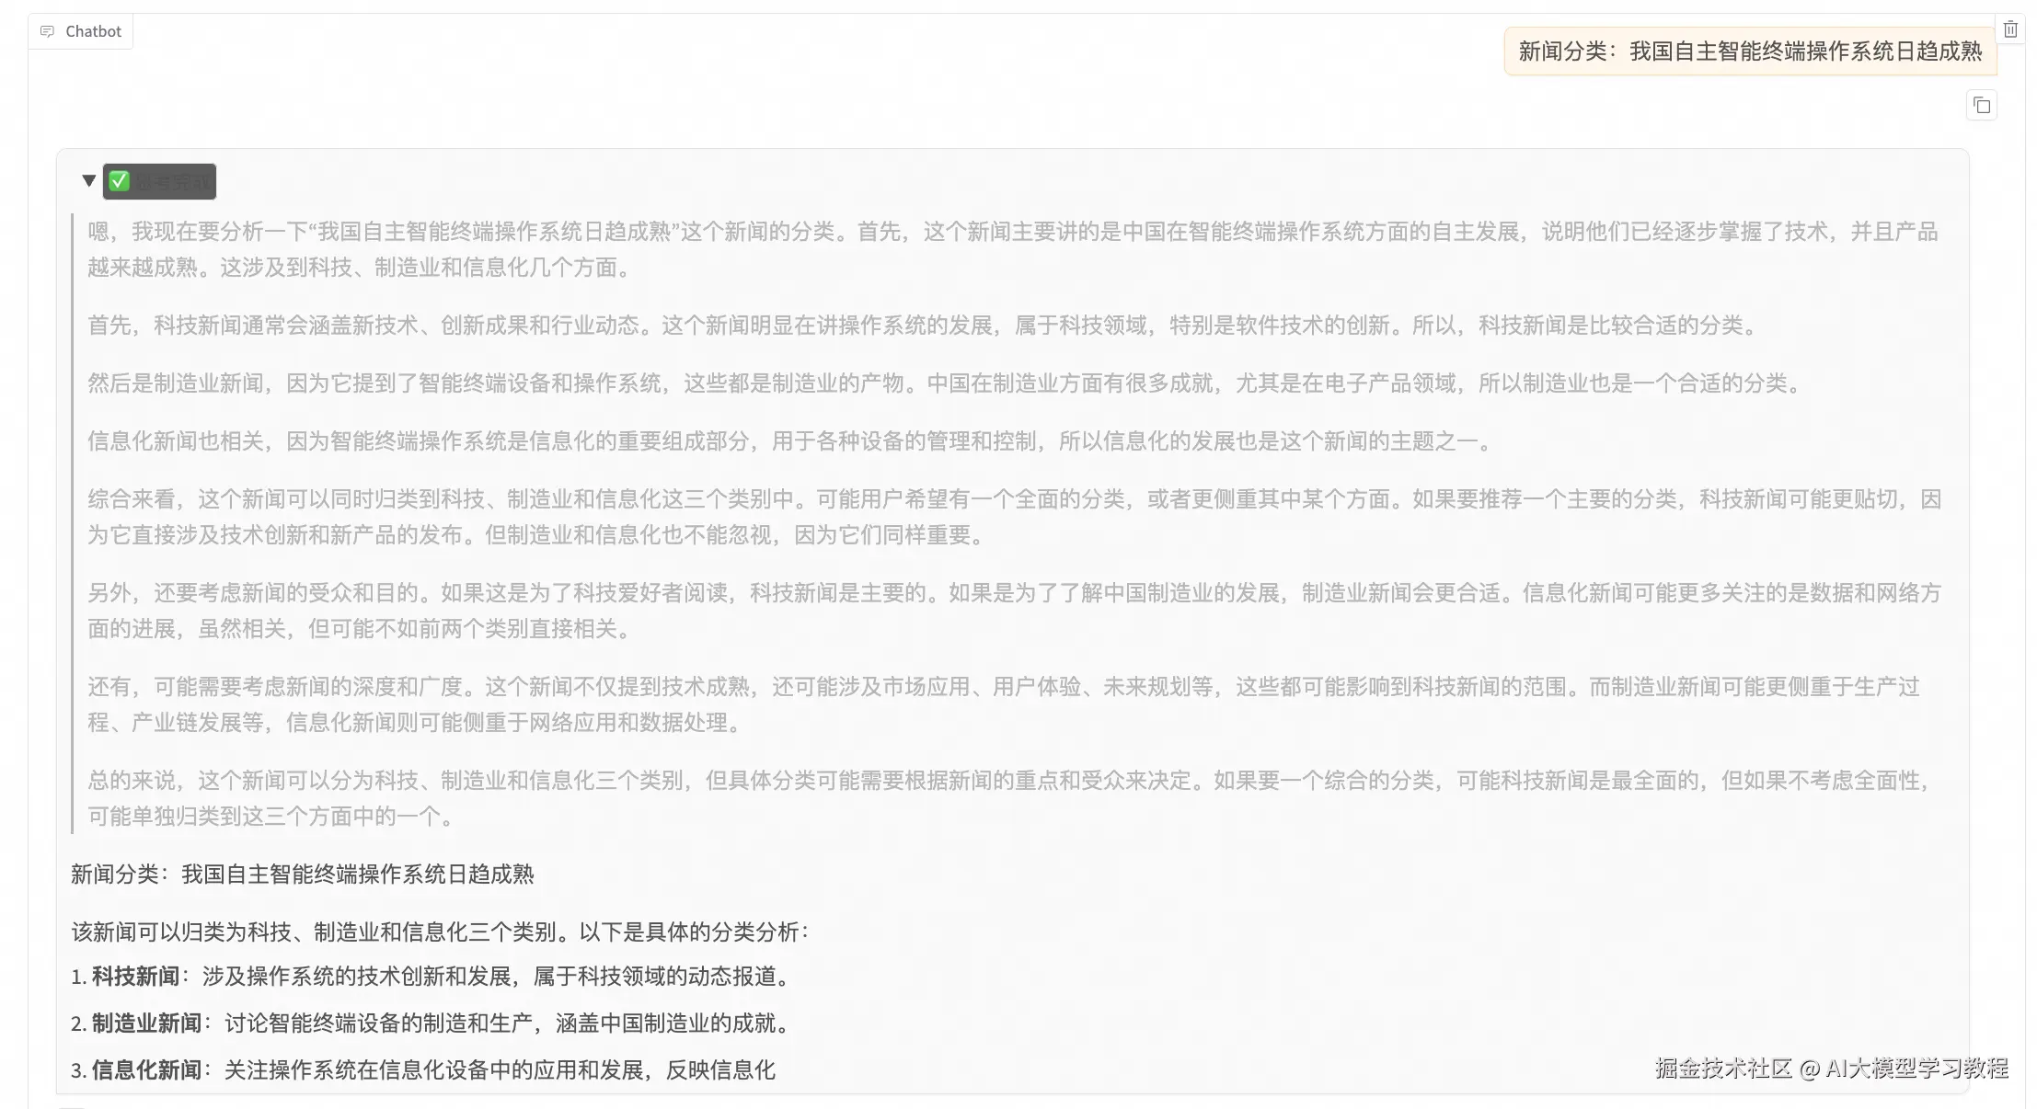Clear the chat with the trash icon

[2010, 29]
